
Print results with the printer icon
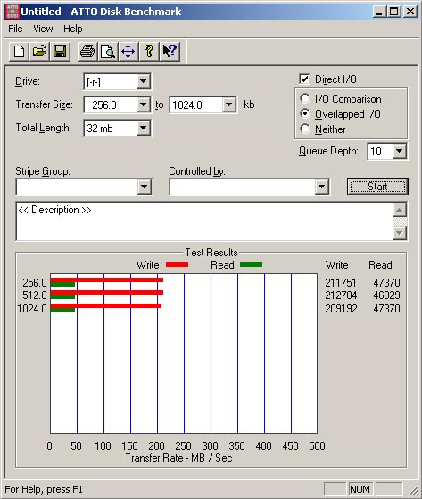tap(87, 51)
